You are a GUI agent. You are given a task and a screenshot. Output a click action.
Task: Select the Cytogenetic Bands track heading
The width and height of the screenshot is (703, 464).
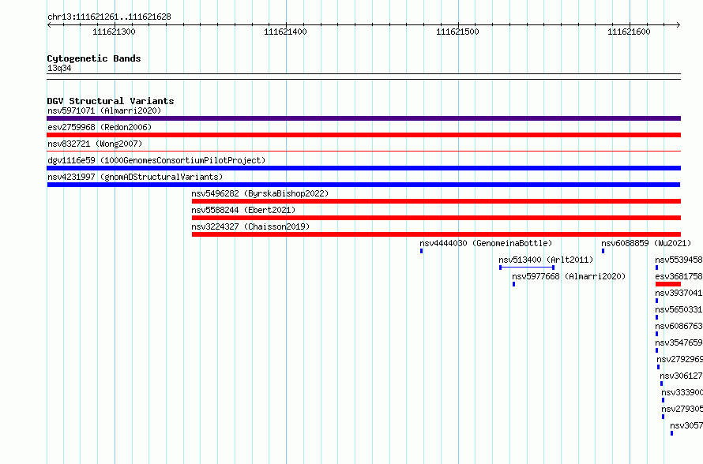point(94,58)
